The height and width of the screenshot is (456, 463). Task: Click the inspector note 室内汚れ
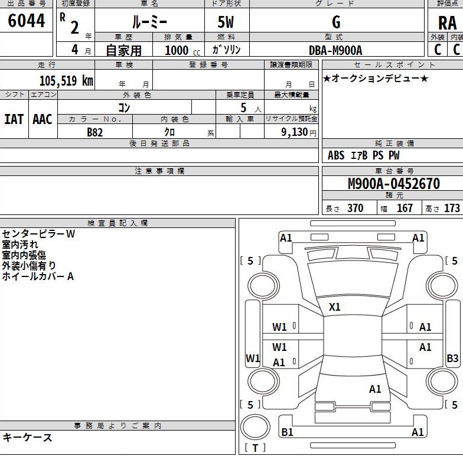pyautogui.click(x=20, y=245)
